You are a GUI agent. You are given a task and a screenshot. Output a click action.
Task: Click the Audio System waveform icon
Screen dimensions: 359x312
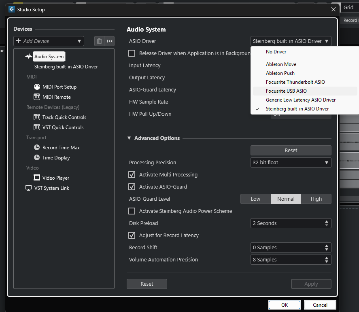click(x=28, y=56)
